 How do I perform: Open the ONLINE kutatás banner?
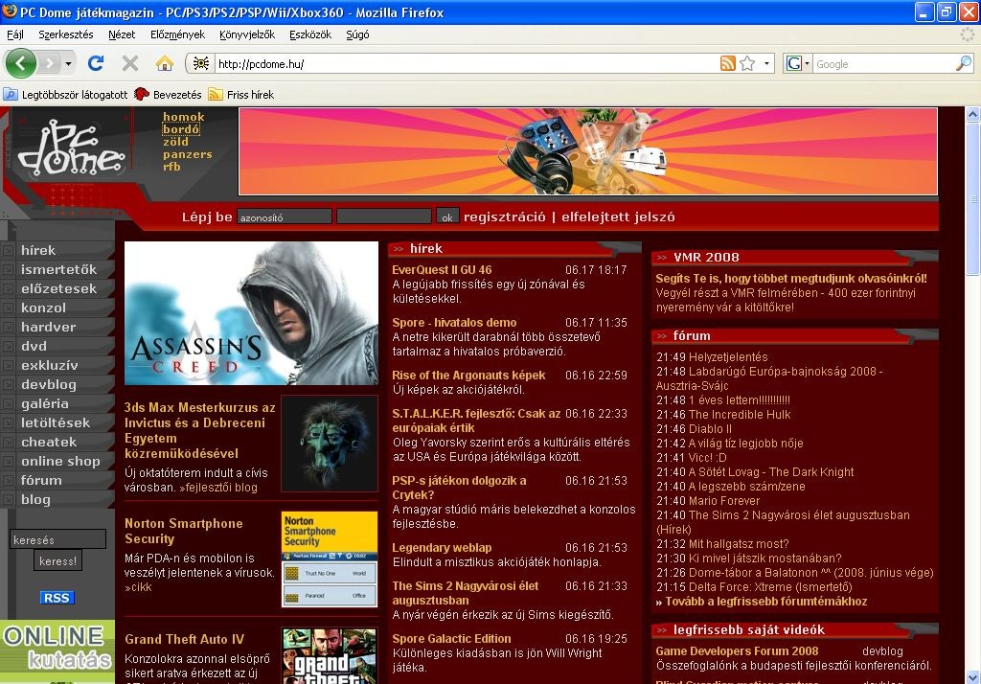(57, 651)
